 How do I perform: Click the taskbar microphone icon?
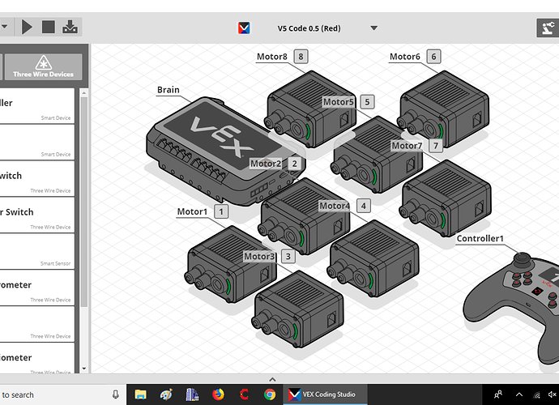click(x=116, y=394)
